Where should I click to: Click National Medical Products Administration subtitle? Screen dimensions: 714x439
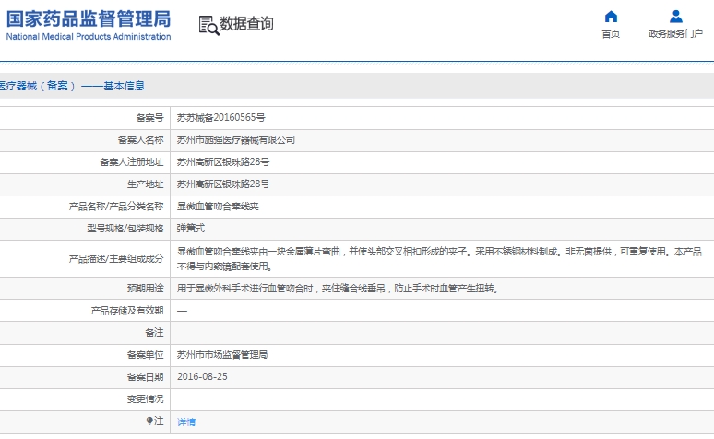coord(89,37)
